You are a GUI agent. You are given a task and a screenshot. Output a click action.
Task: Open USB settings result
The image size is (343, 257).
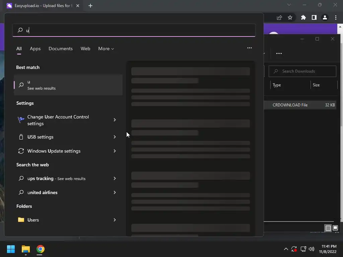pos(68,137)
